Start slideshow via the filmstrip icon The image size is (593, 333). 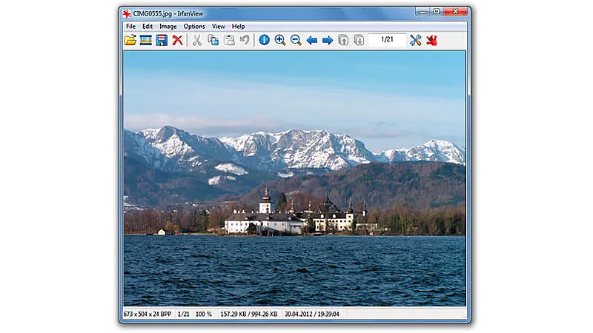click(x=145, y=40)
